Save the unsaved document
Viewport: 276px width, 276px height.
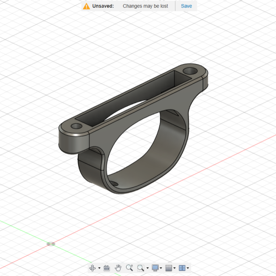(186, 6)
